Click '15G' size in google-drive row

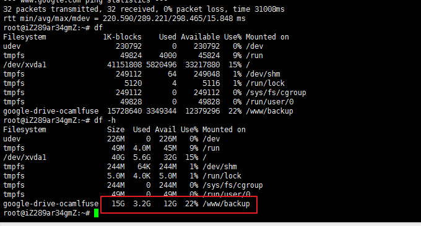tap(118, 204)
